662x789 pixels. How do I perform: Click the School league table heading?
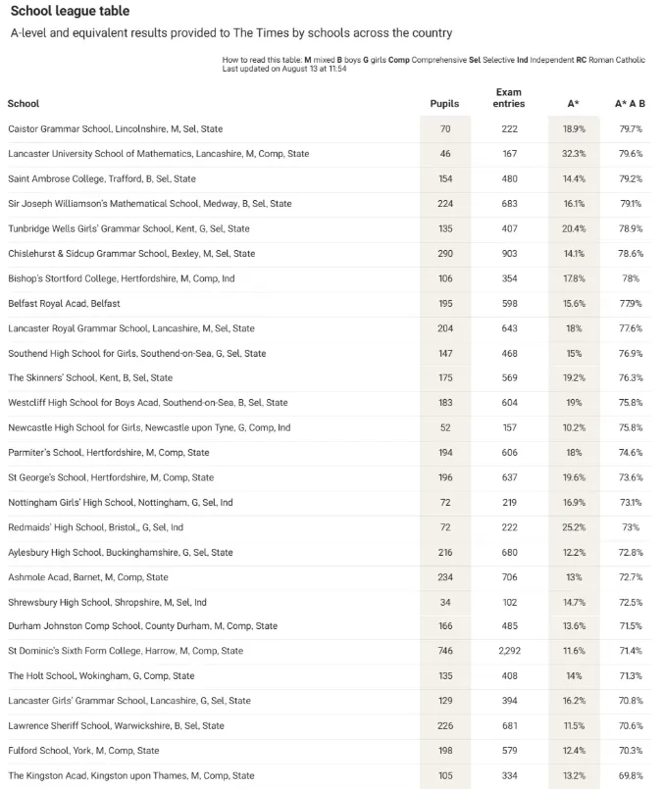[x=70, y=11]
